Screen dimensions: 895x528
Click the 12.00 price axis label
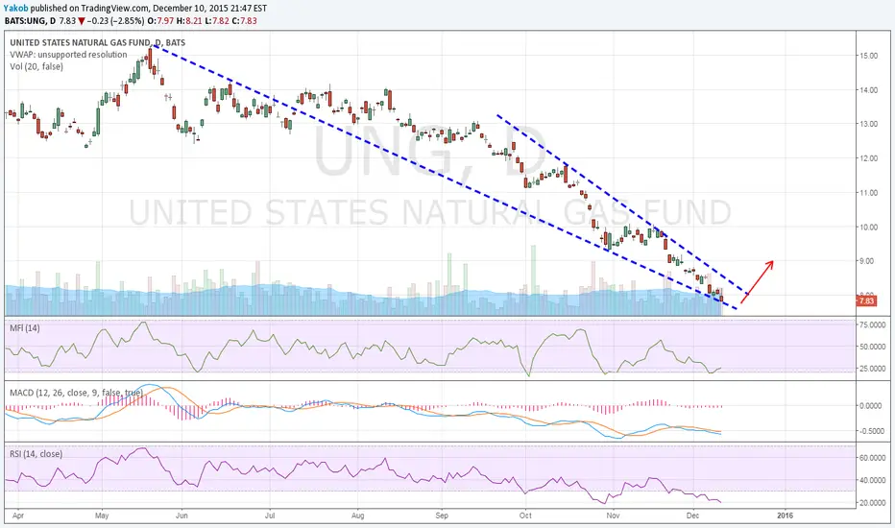[x=868, y=158]
